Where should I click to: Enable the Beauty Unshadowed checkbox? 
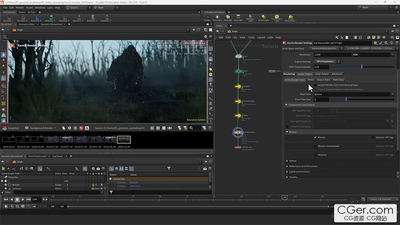tap(315, 146)
